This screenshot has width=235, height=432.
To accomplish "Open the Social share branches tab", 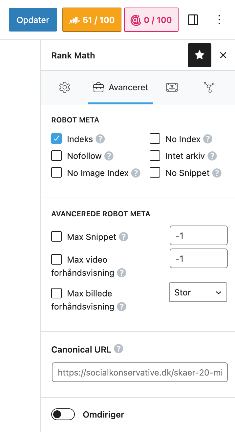I will pyautogui.click(x=209, y=87).
